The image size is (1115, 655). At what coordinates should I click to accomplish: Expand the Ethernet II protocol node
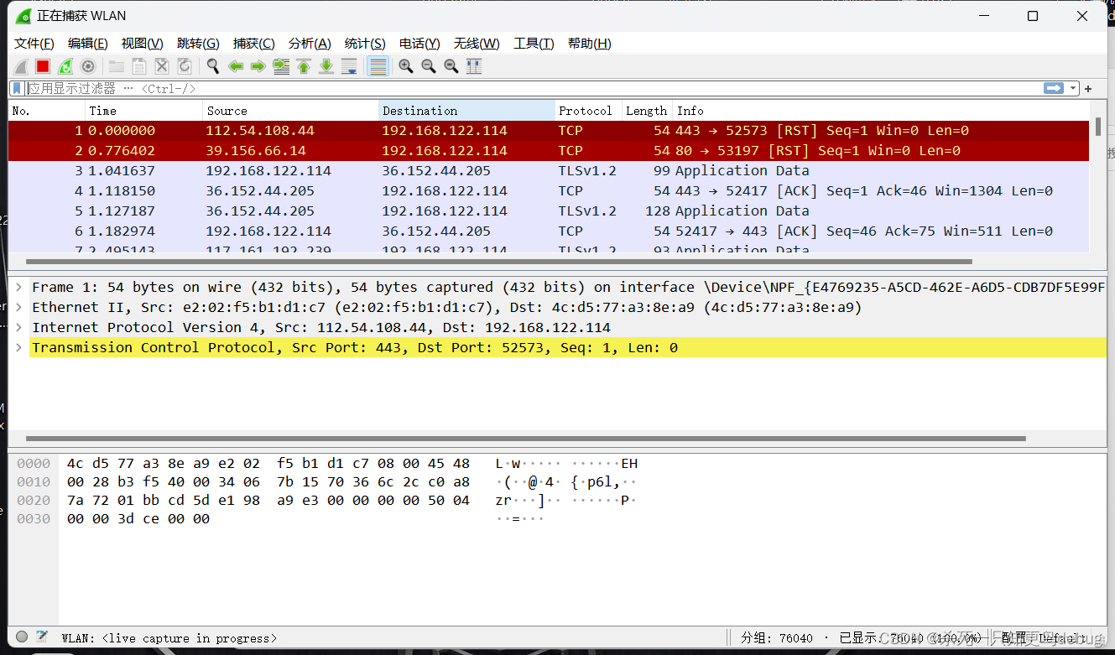[x=18, y=307]
